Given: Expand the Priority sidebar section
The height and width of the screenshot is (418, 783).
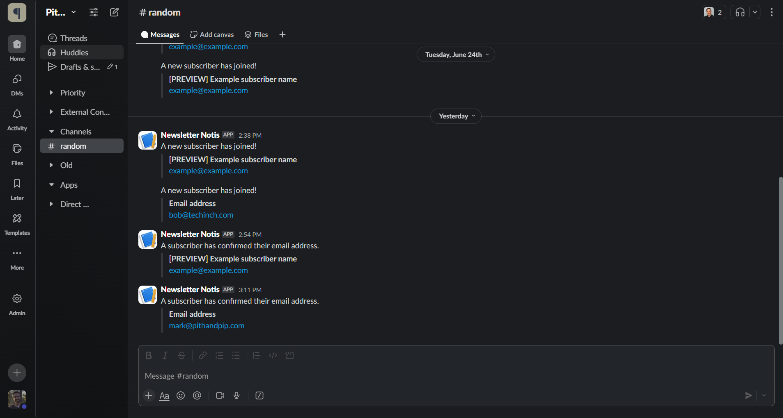Looking at the screenshot, I should point(51,93).
